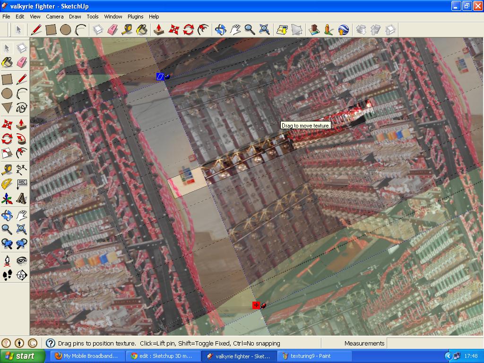Select the Section Plane tool
484x363 pixels.
[x=22, y=275]
